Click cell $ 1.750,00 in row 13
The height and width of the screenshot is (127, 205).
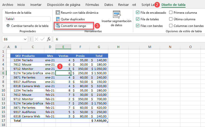tap(99, 103)
